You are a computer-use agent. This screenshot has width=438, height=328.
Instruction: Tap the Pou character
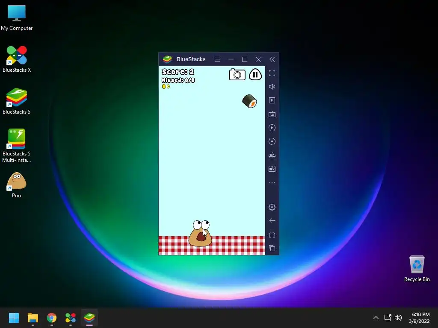point(200,234)
